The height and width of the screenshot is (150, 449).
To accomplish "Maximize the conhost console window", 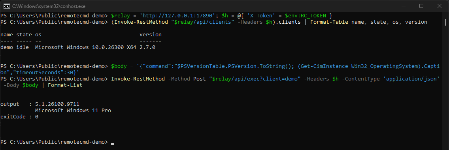I will (x=421, y=6).
